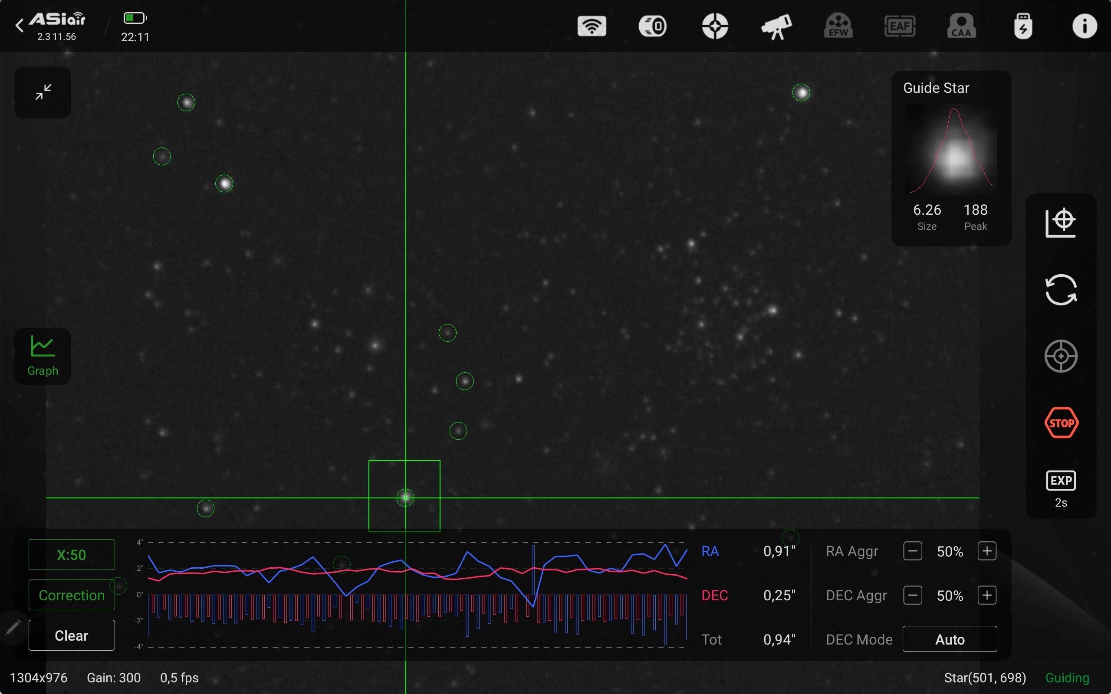The image size is (1111, 694).
Task: Click the guide star Peak value 188
Action: [x=976, y=210]
